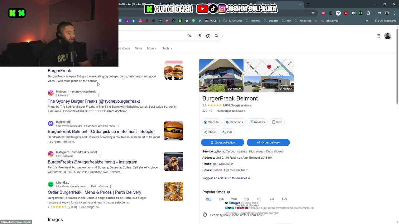Viewport: 399px width, 224px height.
Task: Open the media controls toolbar icon
Action: [379, 13]
